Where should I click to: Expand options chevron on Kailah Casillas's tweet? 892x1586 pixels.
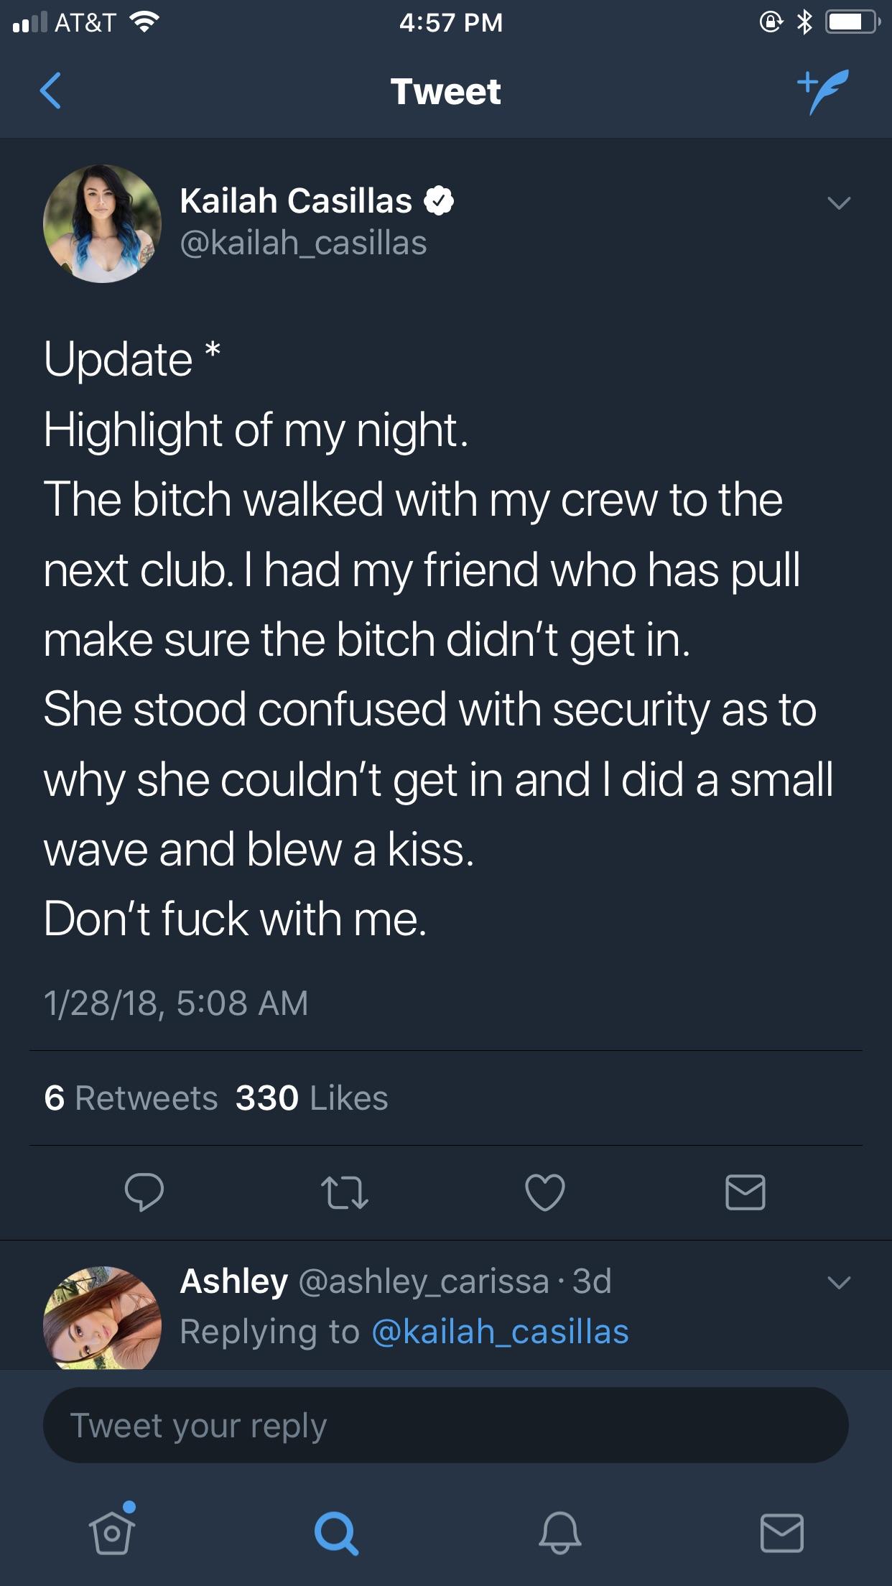pyautogui.click(x=839, y=203)
